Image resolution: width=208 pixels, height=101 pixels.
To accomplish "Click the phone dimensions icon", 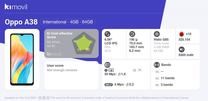I will coord(132,34).
